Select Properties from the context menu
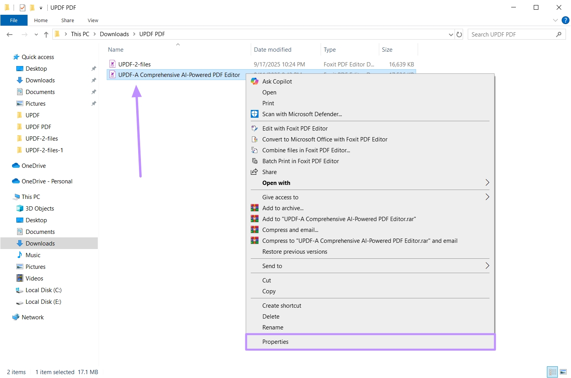Screen dimensions: 571x378 tap(276, 341)
